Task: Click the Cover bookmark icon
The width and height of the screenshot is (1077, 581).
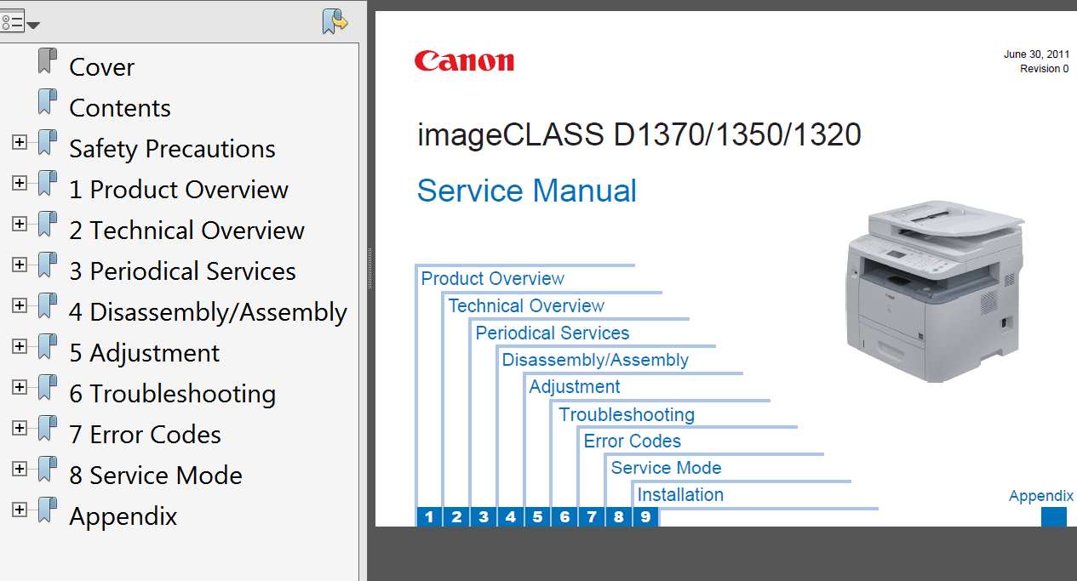Action: pos(48,62)
